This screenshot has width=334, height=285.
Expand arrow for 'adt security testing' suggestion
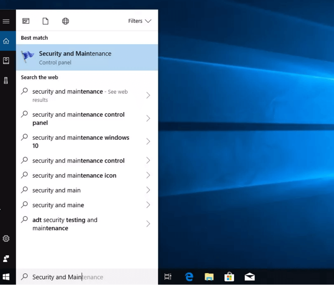click(x=148, y=224)
